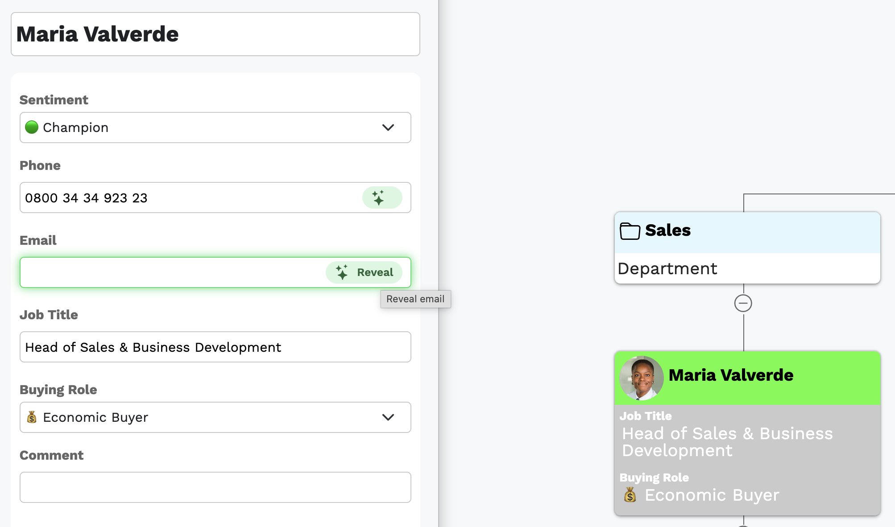895x527 pixels.
Task: Select the Maria Valverde card header in the org chart
Action: click(x=747, y=378)
